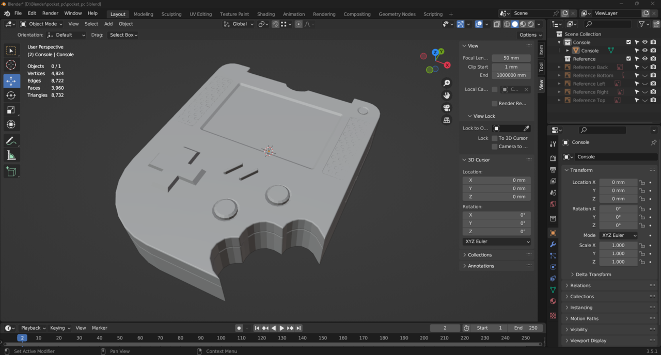
Task: Choose the Annotate pencil tool
Action: coord(11,141)
